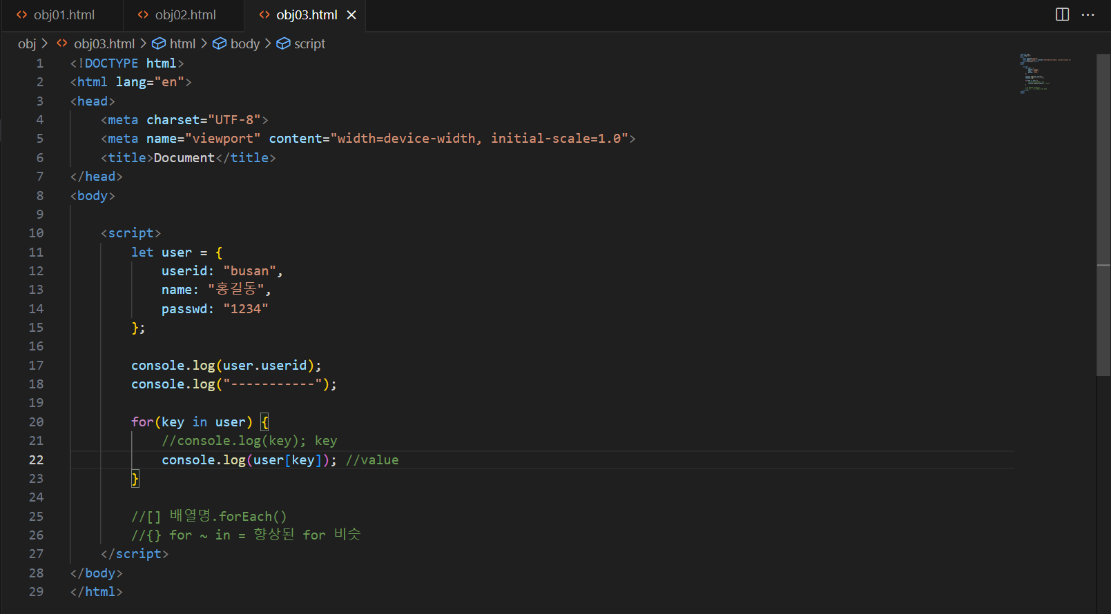Click the "1234" password string
This screenshot has height=614, width=1111.
coord(246,309)
